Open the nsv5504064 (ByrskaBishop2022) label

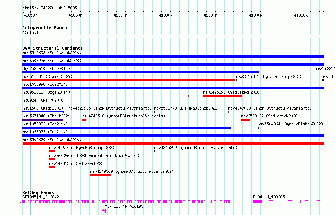click(x=290, y=124)
